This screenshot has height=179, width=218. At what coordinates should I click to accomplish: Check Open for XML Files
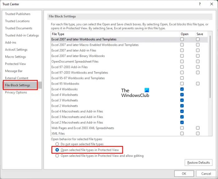[182, 134]
